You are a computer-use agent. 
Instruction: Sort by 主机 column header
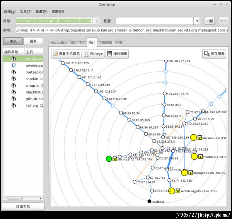pyautogui.click(x=34, y=52)
